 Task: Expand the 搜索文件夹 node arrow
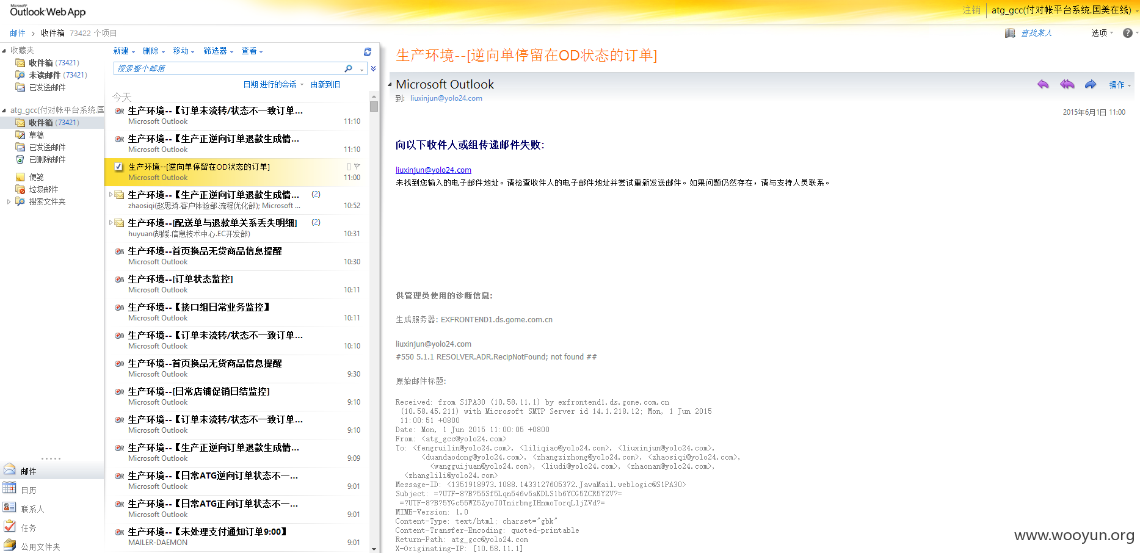9,201
